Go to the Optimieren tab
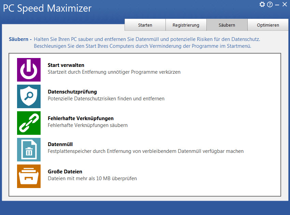The image size is (290, 215). tap(268, 25)
